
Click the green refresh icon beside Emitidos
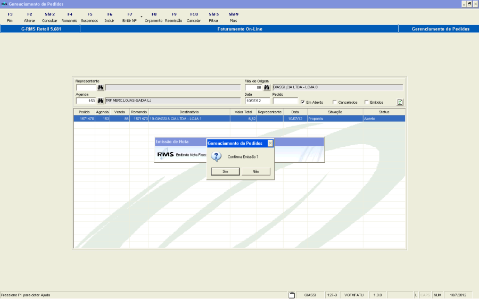coord(400,102)
